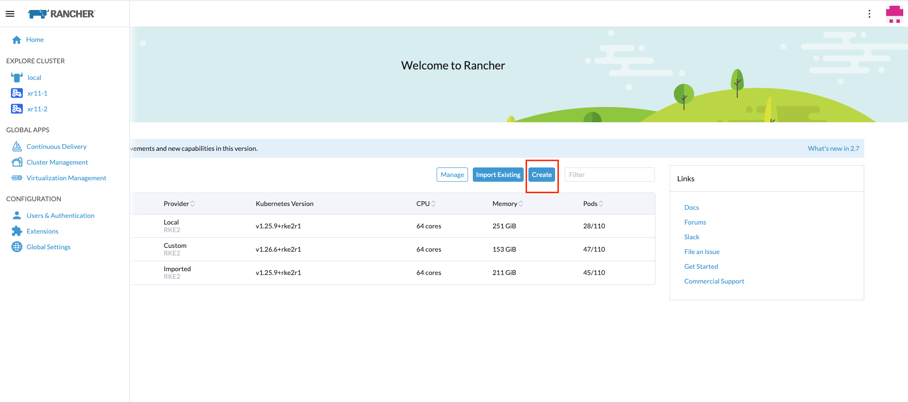908x402 pixels.
Task: Click the Cluster Management barn icon
Action: [x=17, y=162]
